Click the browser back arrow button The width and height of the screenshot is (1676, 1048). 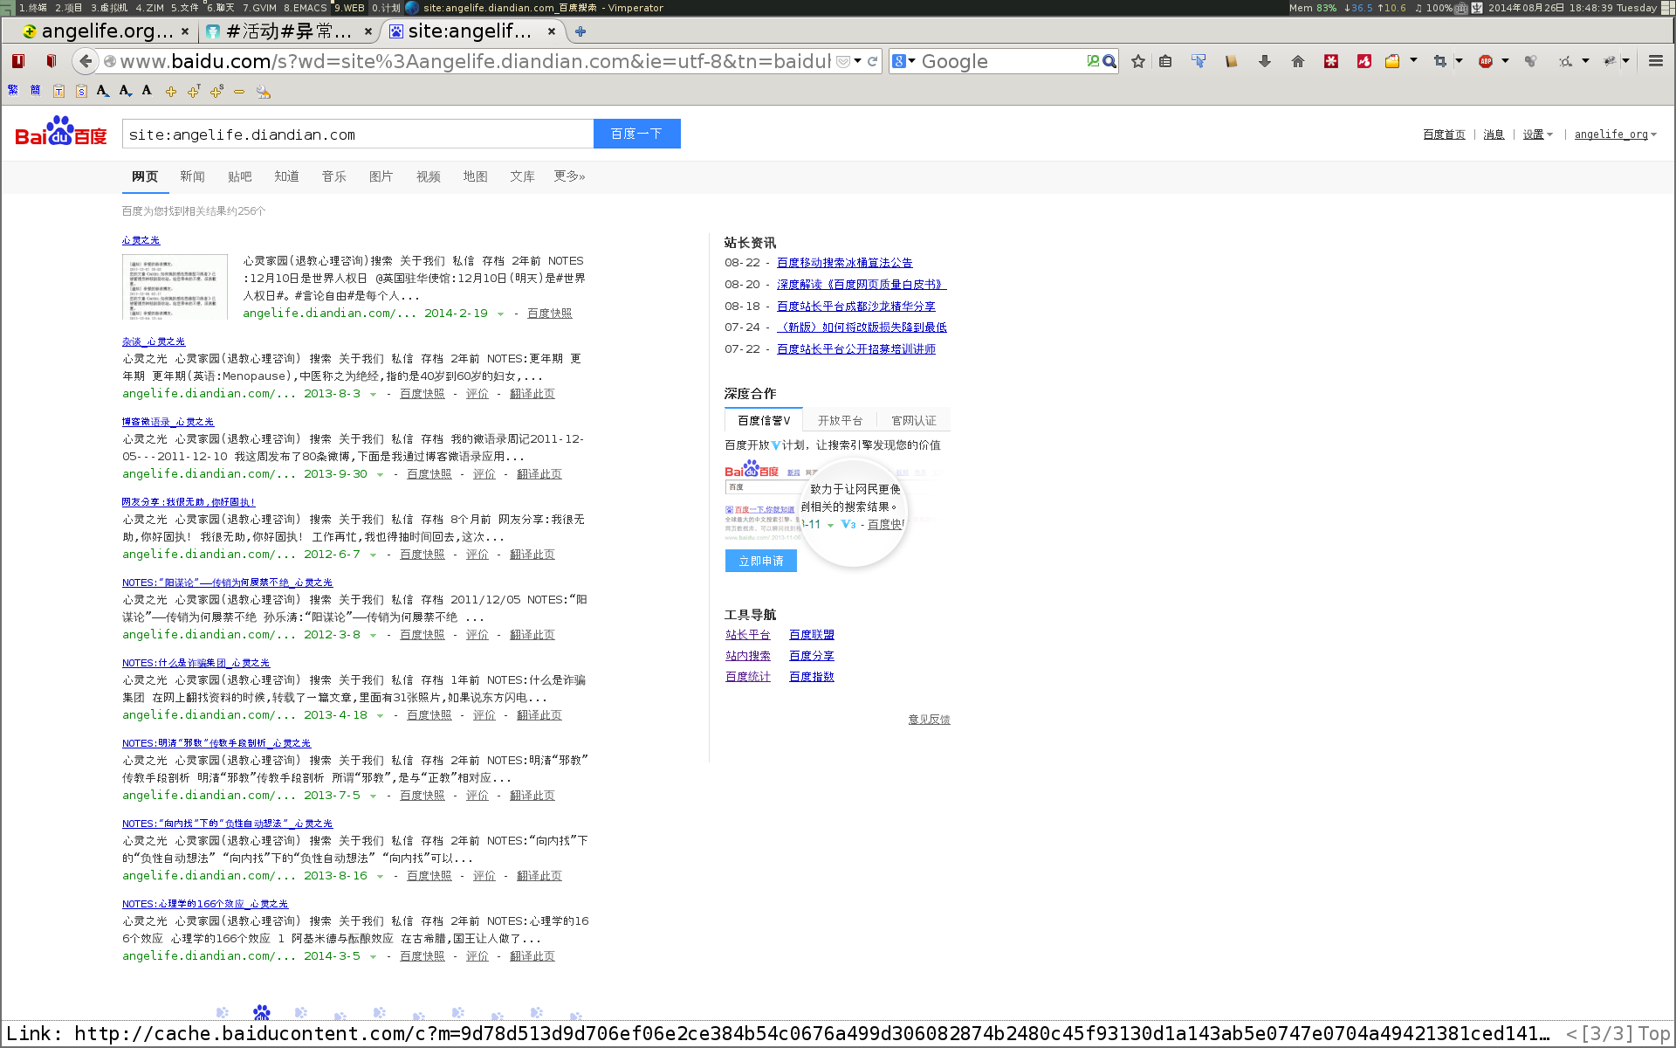coord(85,61)
